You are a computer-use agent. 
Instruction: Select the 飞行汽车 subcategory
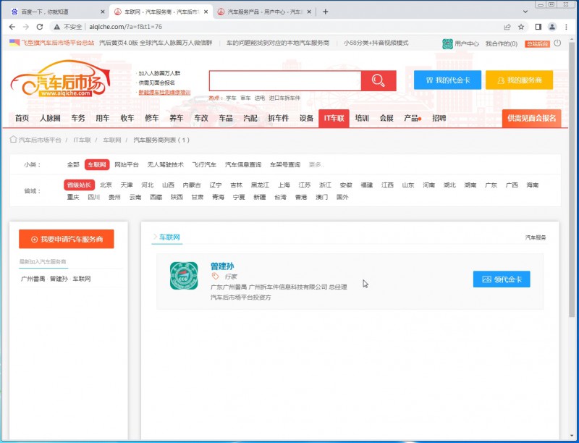coord(204,164)
